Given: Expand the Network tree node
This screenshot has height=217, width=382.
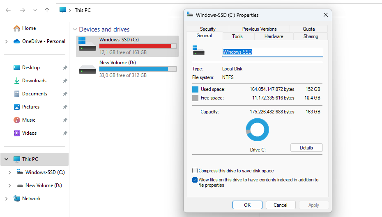Looking at the screenshot, I should [6, 199].
